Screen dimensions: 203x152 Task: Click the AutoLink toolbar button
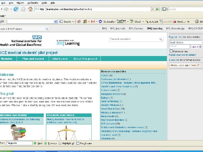click(151, 22)
